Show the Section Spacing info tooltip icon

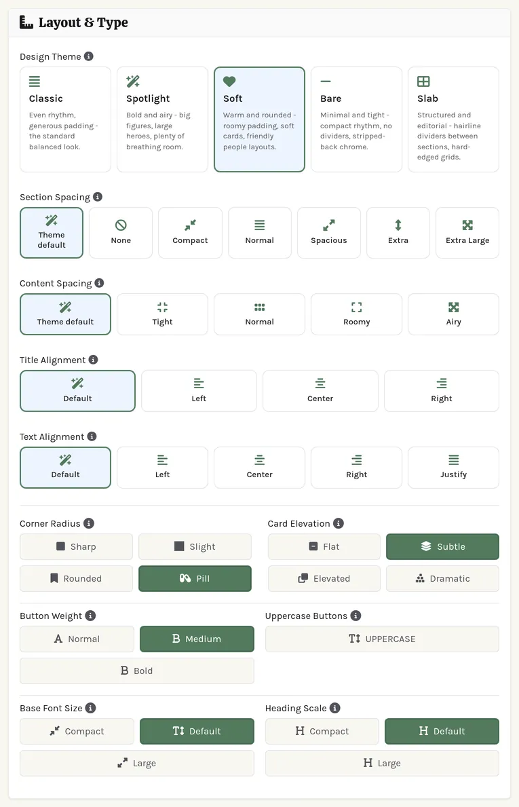[x=97, y=197]
